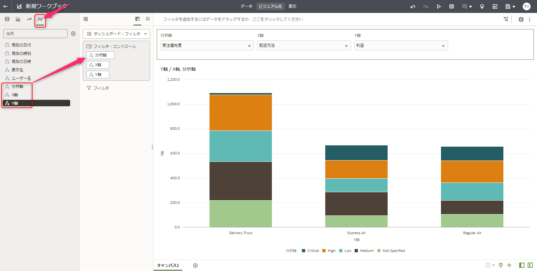This screenshot has width=537, height=271.
Task: Select the キャンバス1 canvas tab
Action: tap(168, 266)
